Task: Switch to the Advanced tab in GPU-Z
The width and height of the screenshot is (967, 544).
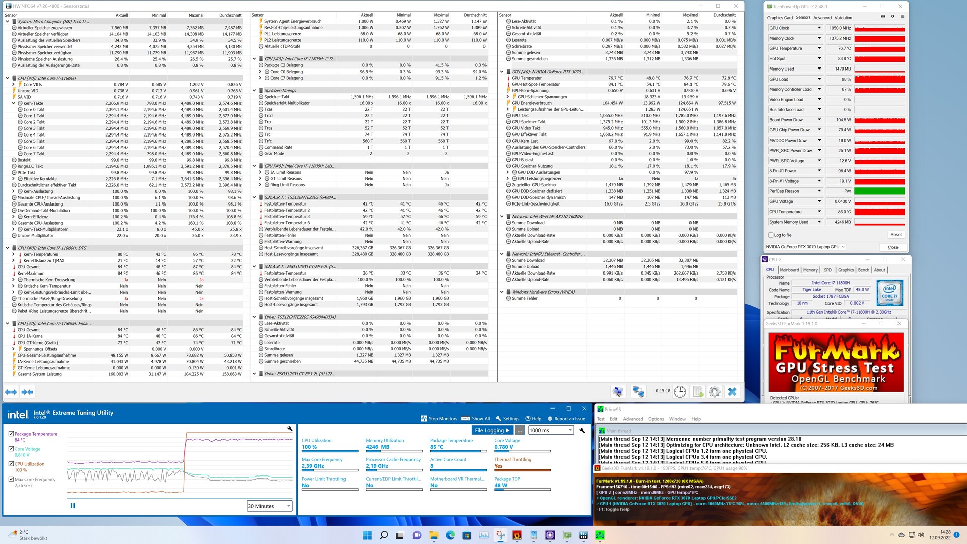Action: (822, 18)
